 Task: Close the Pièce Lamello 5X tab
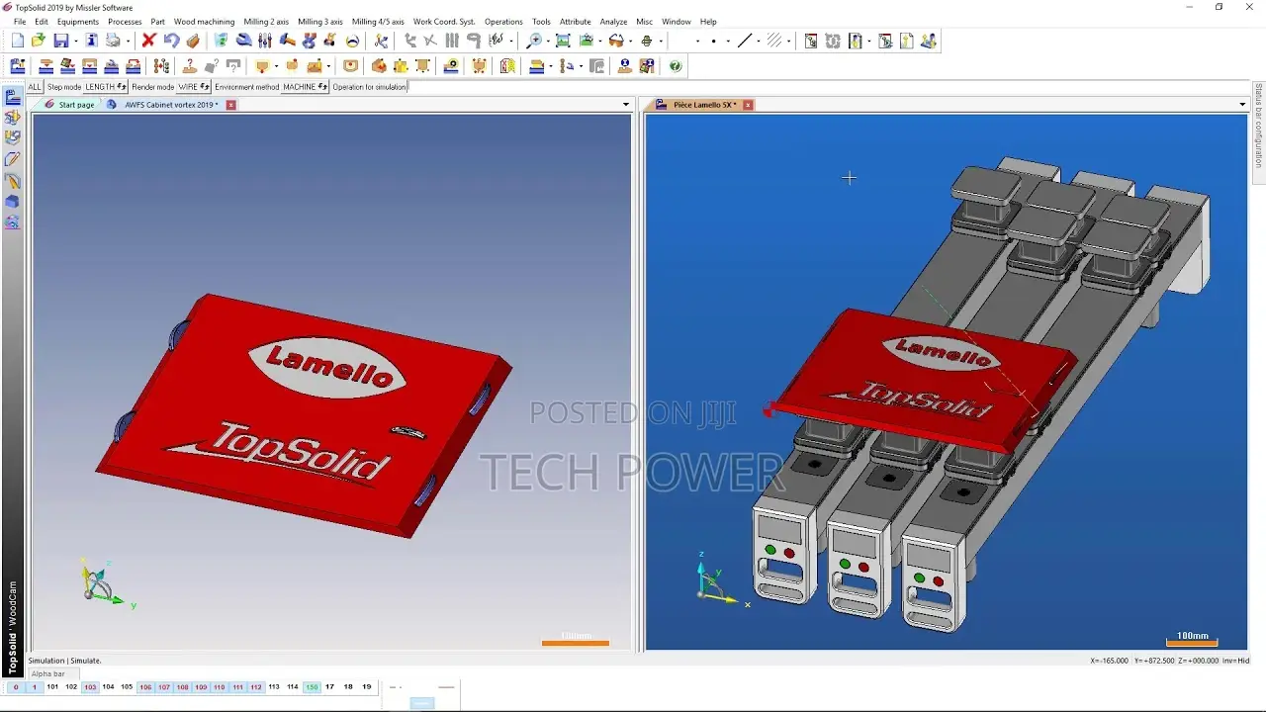(749, 105)
